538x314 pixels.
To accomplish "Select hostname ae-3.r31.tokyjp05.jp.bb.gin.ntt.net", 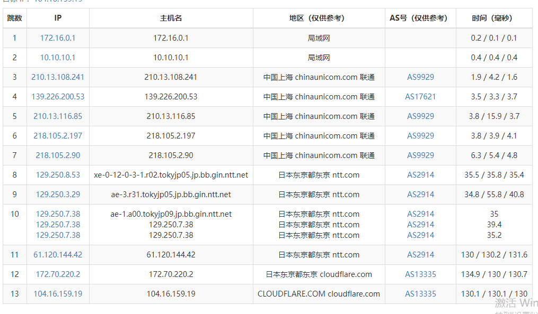I will pyautogui.click(x=171, y=195).
